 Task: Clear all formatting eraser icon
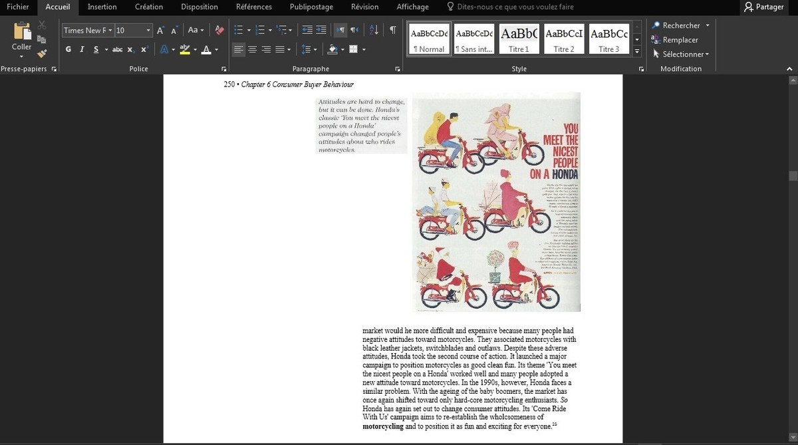[219, 30]
